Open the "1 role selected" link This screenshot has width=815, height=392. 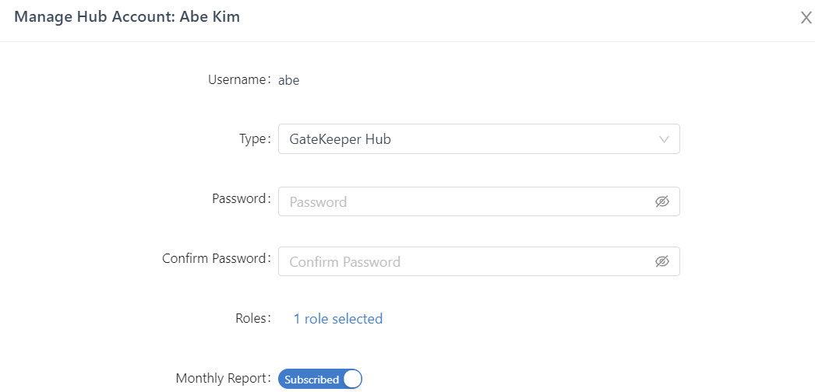(338, 319)
